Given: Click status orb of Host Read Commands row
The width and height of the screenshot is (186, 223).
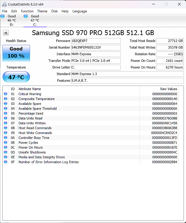Looking at the screenshot, I should coord(6,128).
